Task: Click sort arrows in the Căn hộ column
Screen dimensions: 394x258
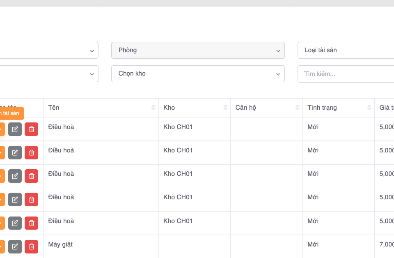Action: (298, 108)
